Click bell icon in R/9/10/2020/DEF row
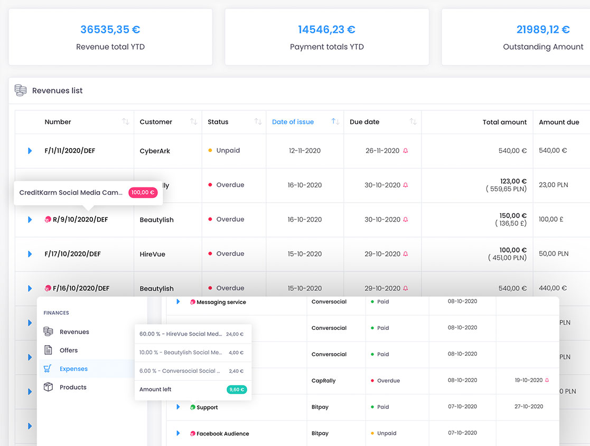590x446 pixels. tap(406, 219)
